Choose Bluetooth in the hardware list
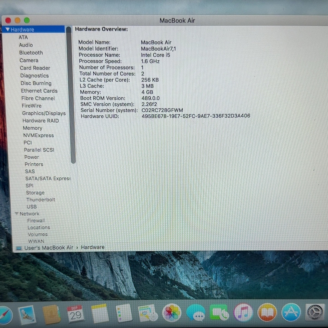 pos(31,52)
